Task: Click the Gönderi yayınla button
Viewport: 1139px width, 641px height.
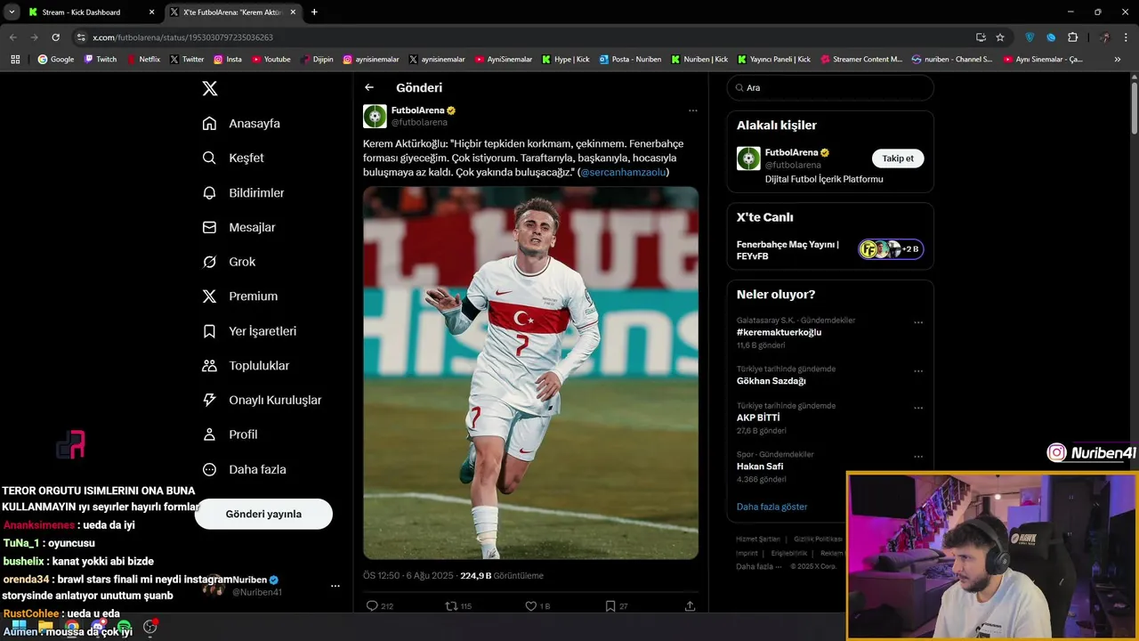Action: pos(263,514)
